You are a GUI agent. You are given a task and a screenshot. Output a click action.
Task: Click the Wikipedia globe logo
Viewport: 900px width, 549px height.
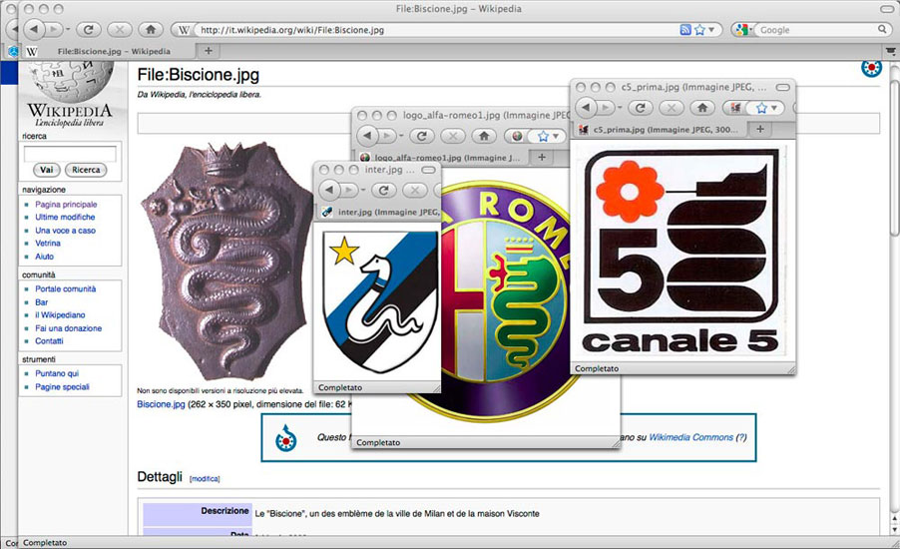point(70,82)
